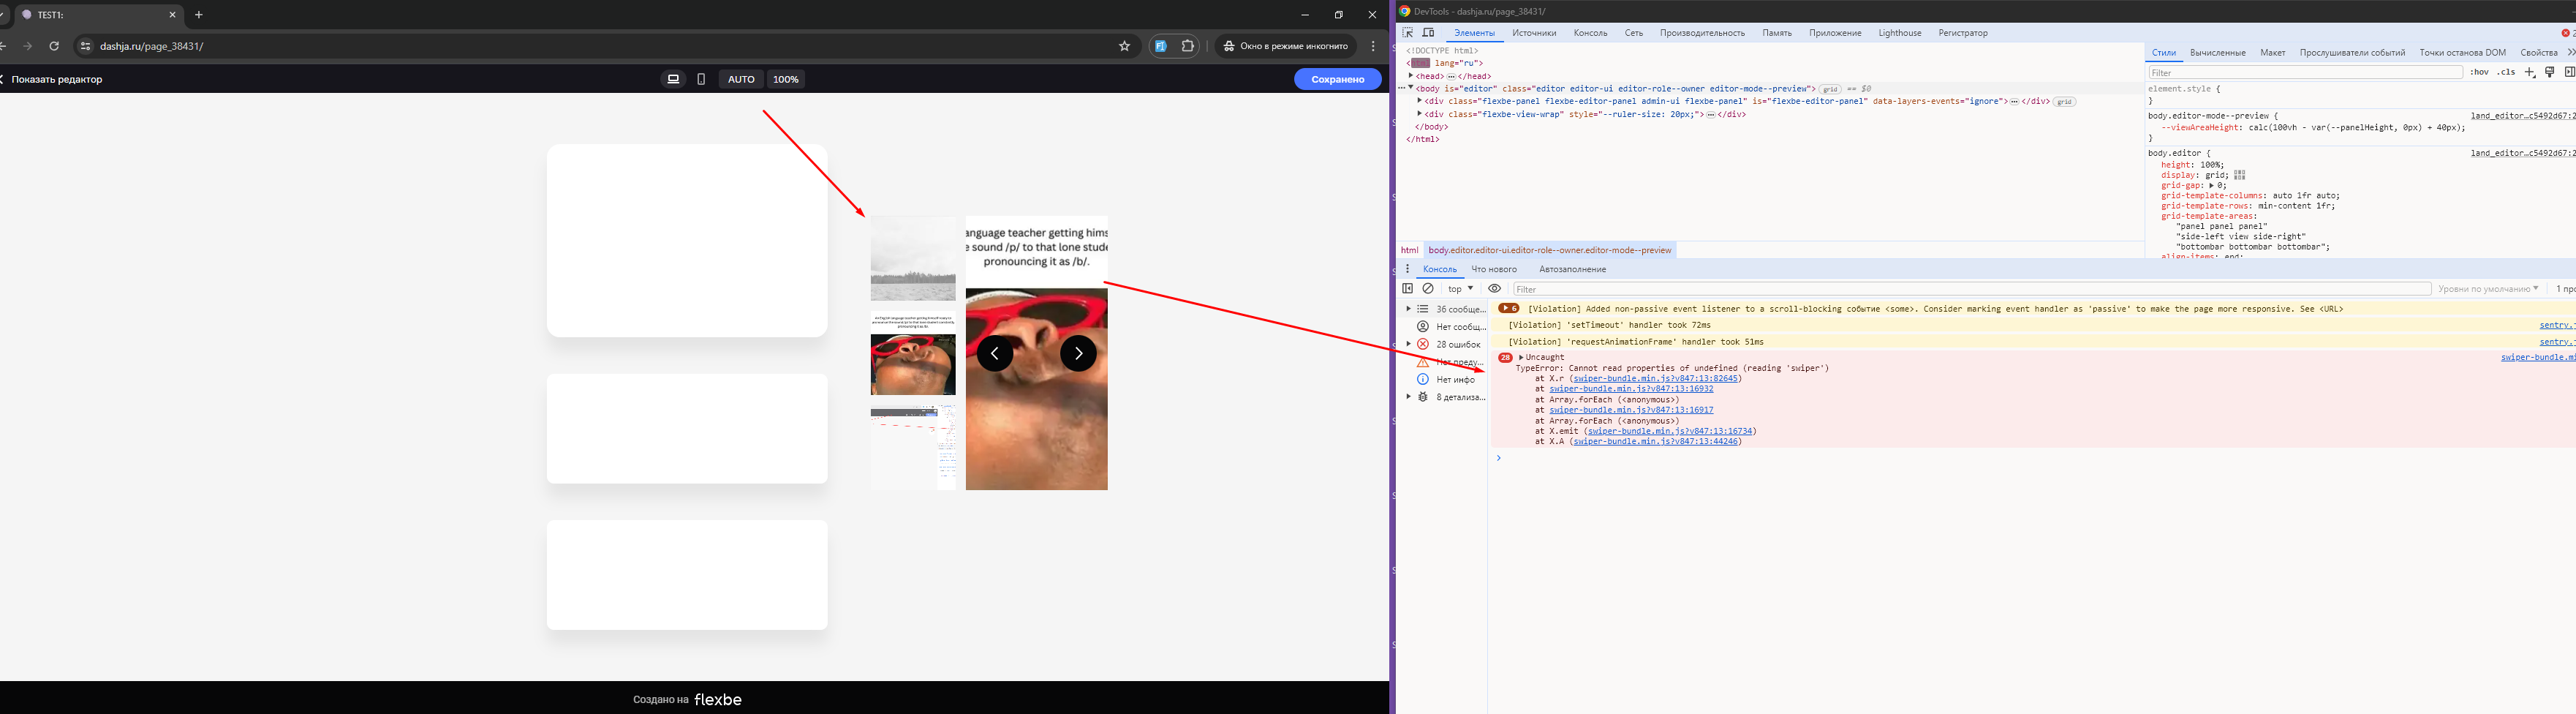Activate the DevTools element inspector tool
Viewport: 2576px width, 714px height.
point(1408,33)
